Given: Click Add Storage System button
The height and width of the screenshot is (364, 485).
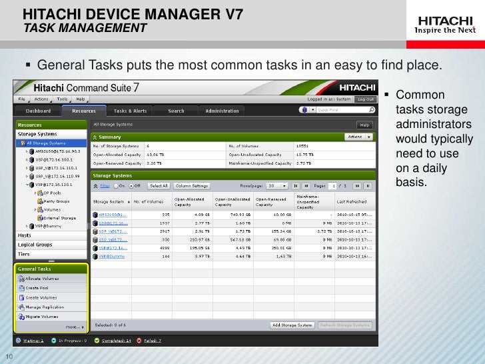Looking at the screenshot, I should coord(292,325).
